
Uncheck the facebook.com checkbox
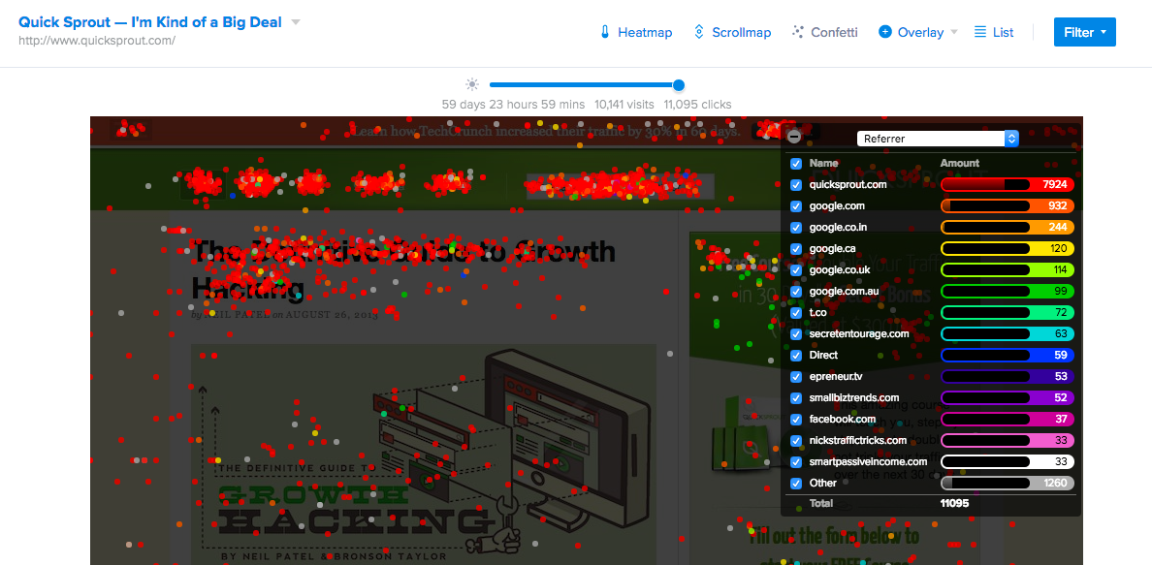click(796, 419)
